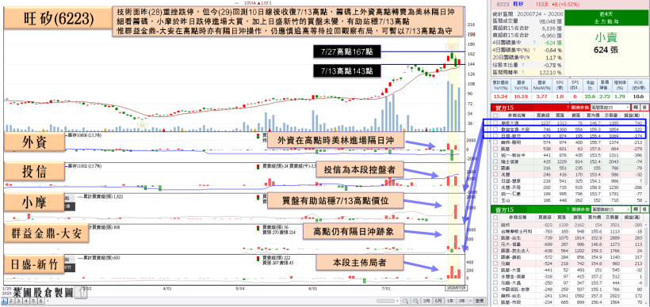Select 永豐金-高雄 row in sellers list
This screenshot has width=650, height=307.
point(567,276)
